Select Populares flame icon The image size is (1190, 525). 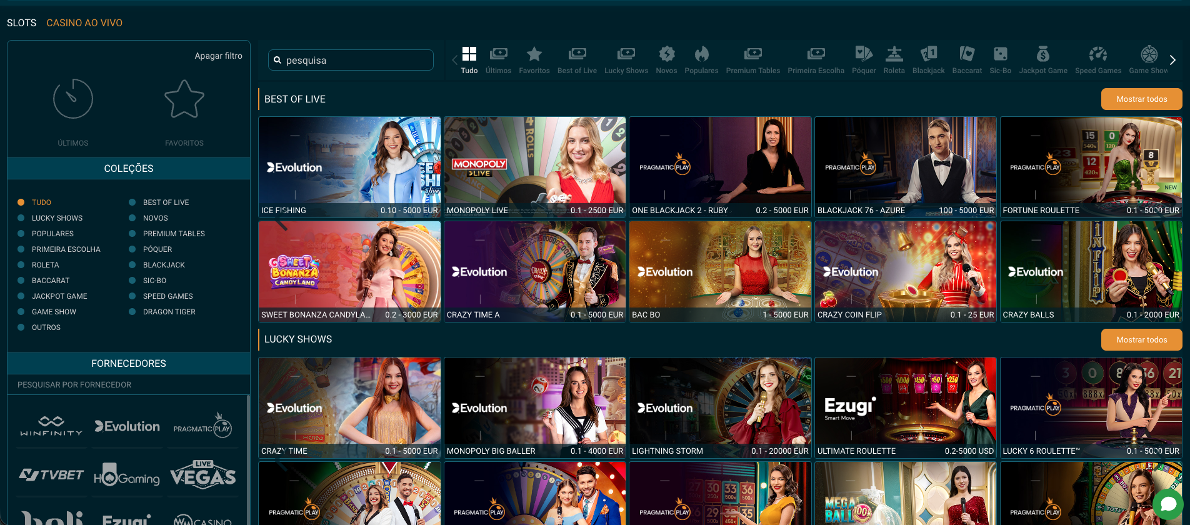click(x=701, y=54)
